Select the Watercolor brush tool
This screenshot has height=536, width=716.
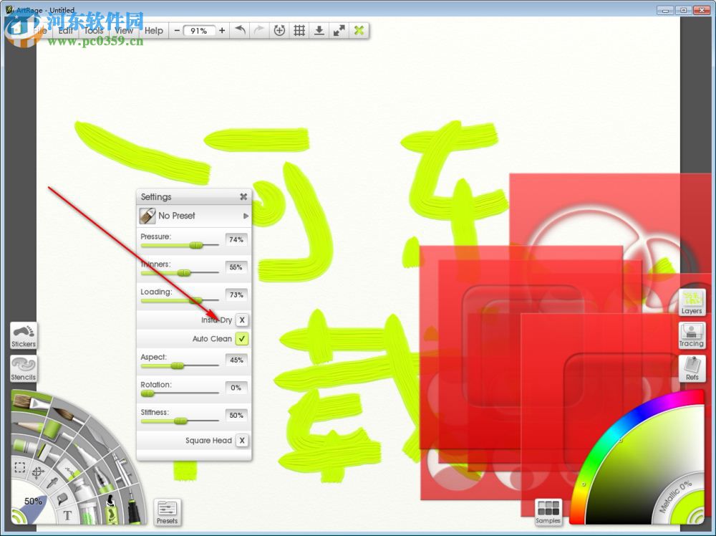tap(69, 416)
